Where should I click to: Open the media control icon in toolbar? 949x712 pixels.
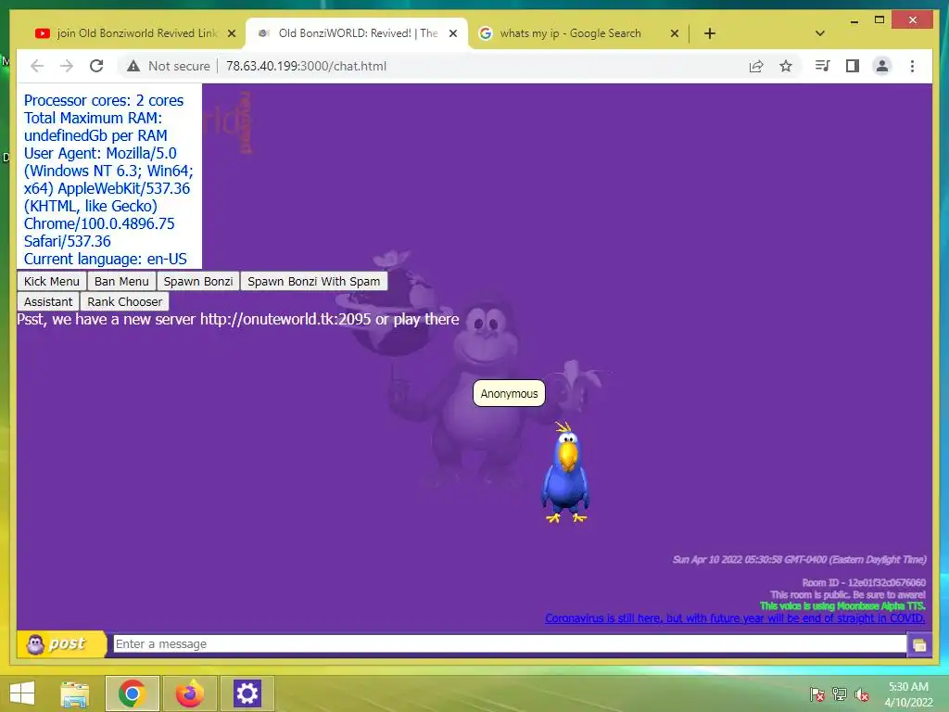click(823, 66)
